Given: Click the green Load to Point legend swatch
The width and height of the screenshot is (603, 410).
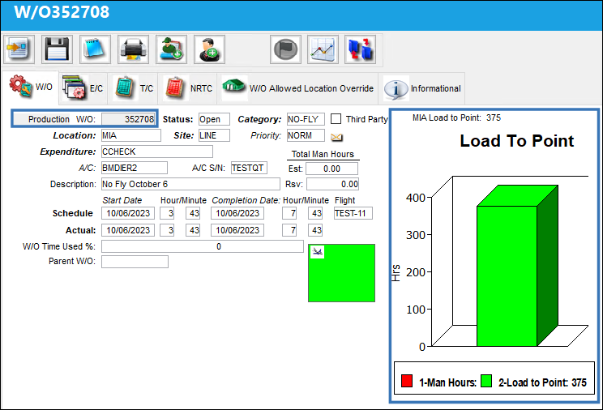Looking at the screenshot, I should (486, 381).
